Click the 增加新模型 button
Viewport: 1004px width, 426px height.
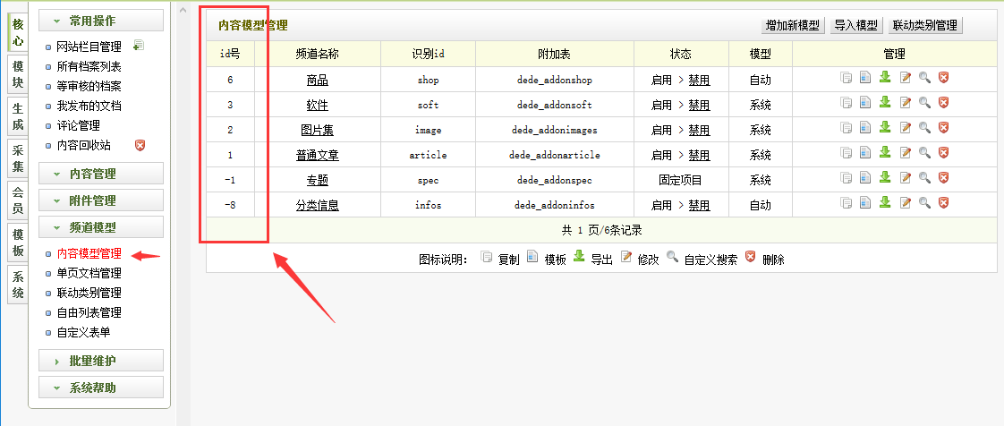coord(793,25)
